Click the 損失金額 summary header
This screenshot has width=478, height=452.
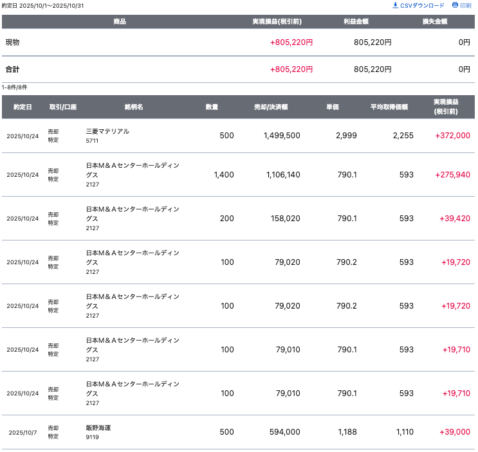pos(435,22)
